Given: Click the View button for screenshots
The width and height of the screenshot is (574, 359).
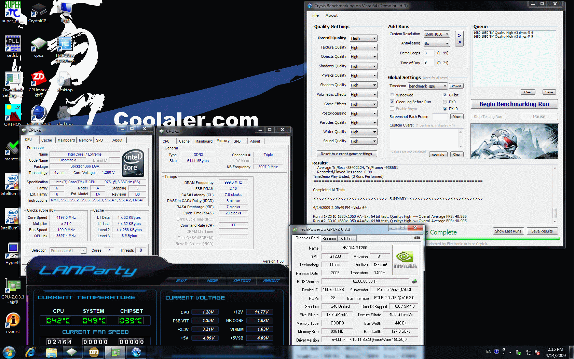Looking at the screenshot, I should click(x=457, y=117).
